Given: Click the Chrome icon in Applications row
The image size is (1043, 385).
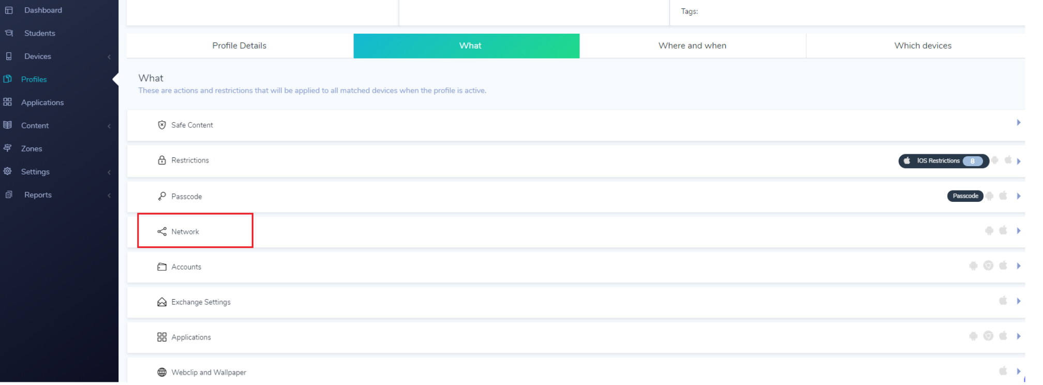Looking at the screenshot, I should 989,336.
